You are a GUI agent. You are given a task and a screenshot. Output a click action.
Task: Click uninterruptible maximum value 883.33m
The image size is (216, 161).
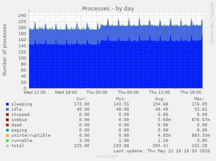pos(201,135)
